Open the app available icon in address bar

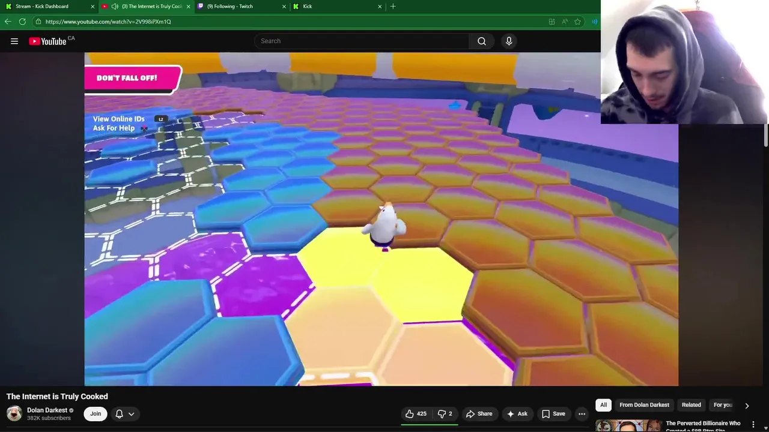point(552,22)
